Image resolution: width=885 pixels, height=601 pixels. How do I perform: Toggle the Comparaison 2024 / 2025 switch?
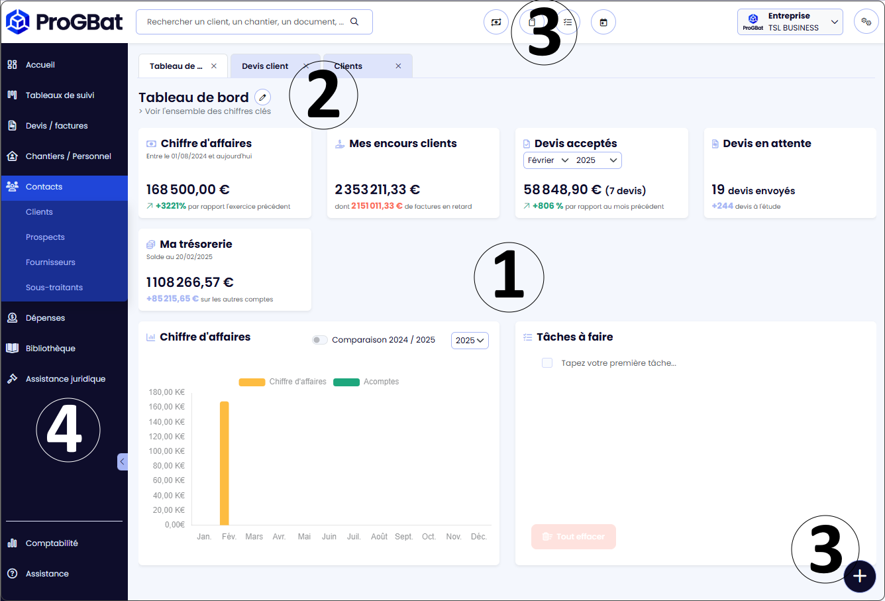point(320,340)
